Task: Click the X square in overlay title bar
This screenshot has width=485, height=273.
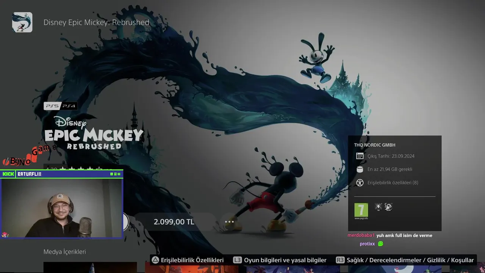Action: (x=119, y=174)
